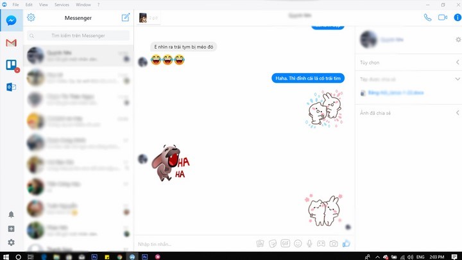Image resolution: width=462 pixels, height=260 pixels.
Task: Compose a new message in Messenger
Action: 126,17
